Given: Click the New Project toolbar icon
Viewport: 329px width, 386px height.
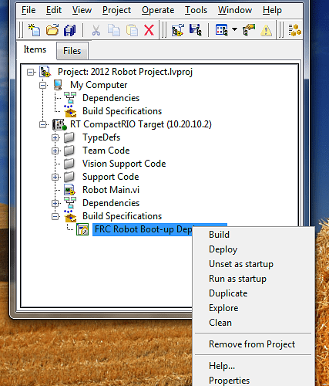Looking at the screenshot, I should click(34, 30).
